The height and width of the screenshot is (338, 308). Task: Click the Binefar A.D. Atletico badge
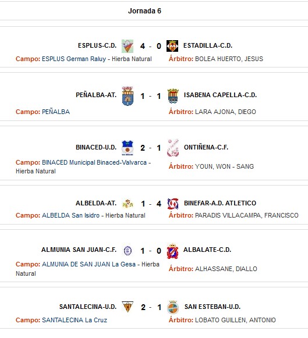(173, 204)
